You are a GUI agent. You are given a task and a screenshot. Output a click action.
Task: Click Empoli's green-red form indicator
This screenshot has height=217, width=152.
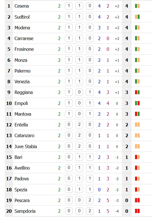click(137, 103)
